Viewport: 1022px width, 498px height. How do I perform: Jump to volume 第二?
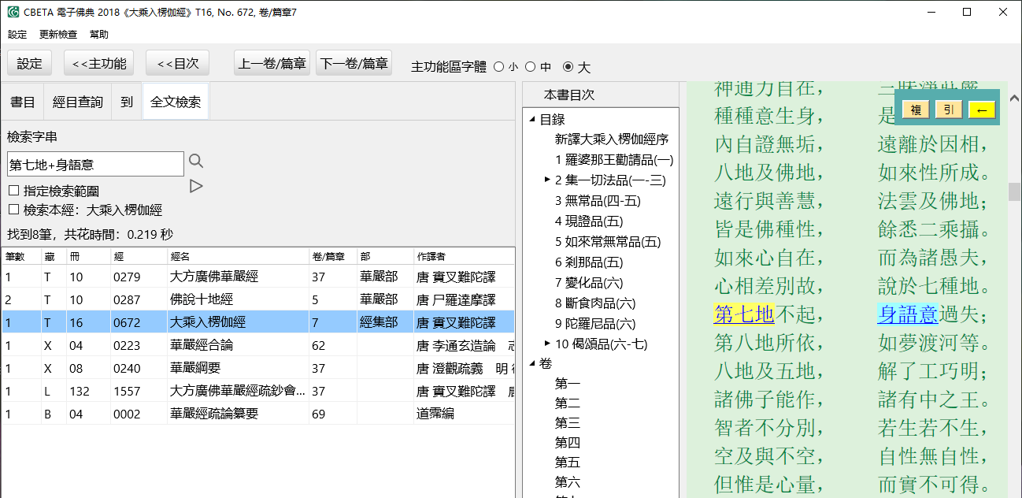tap(568, 403)
